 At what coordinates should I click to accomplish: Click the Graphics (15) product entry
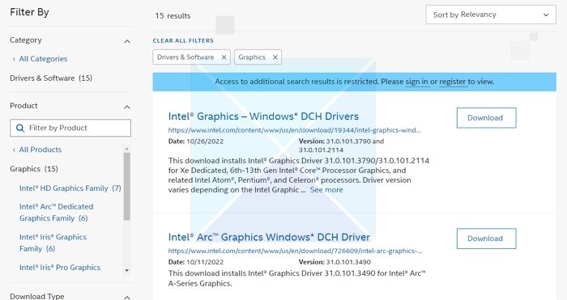(34, 169)
